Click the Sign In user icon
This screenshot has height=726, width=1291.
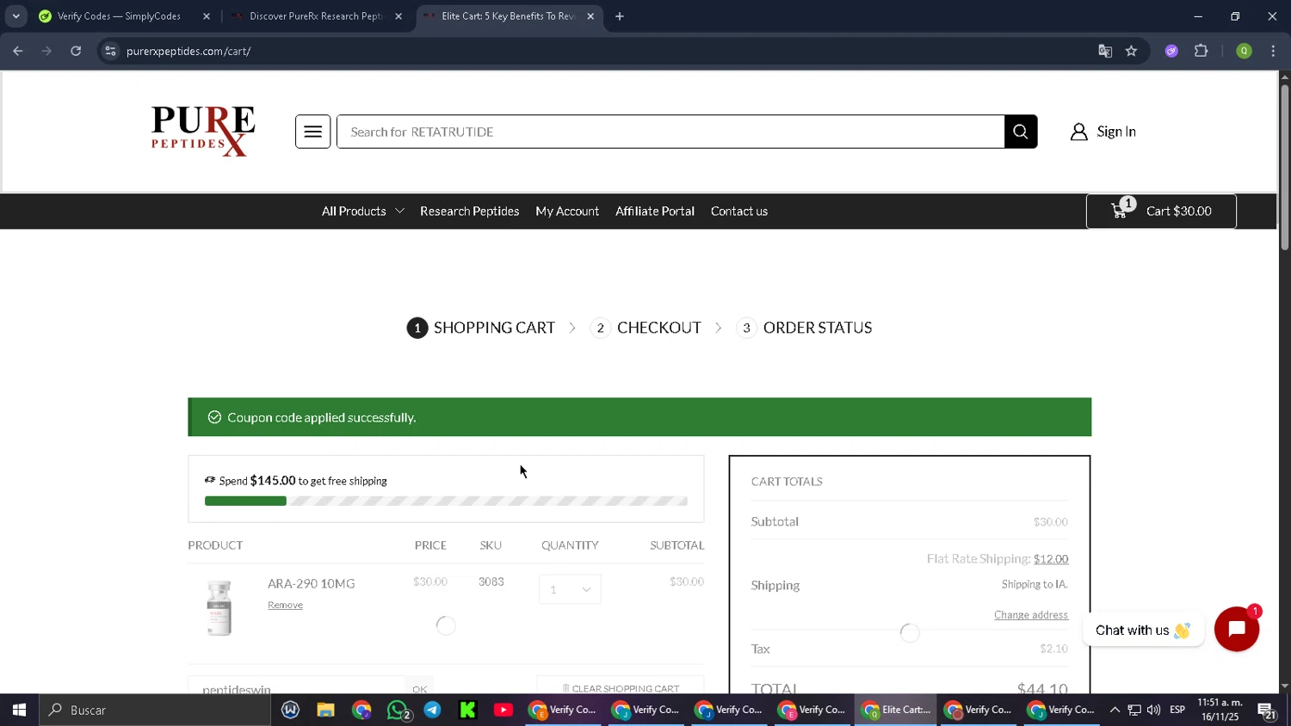click(1078, 132)
